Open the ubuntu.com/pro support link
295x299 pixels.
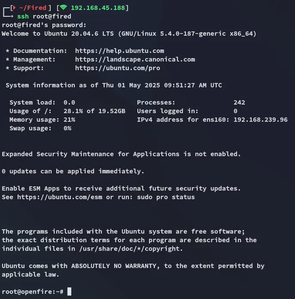pos(118,68)
